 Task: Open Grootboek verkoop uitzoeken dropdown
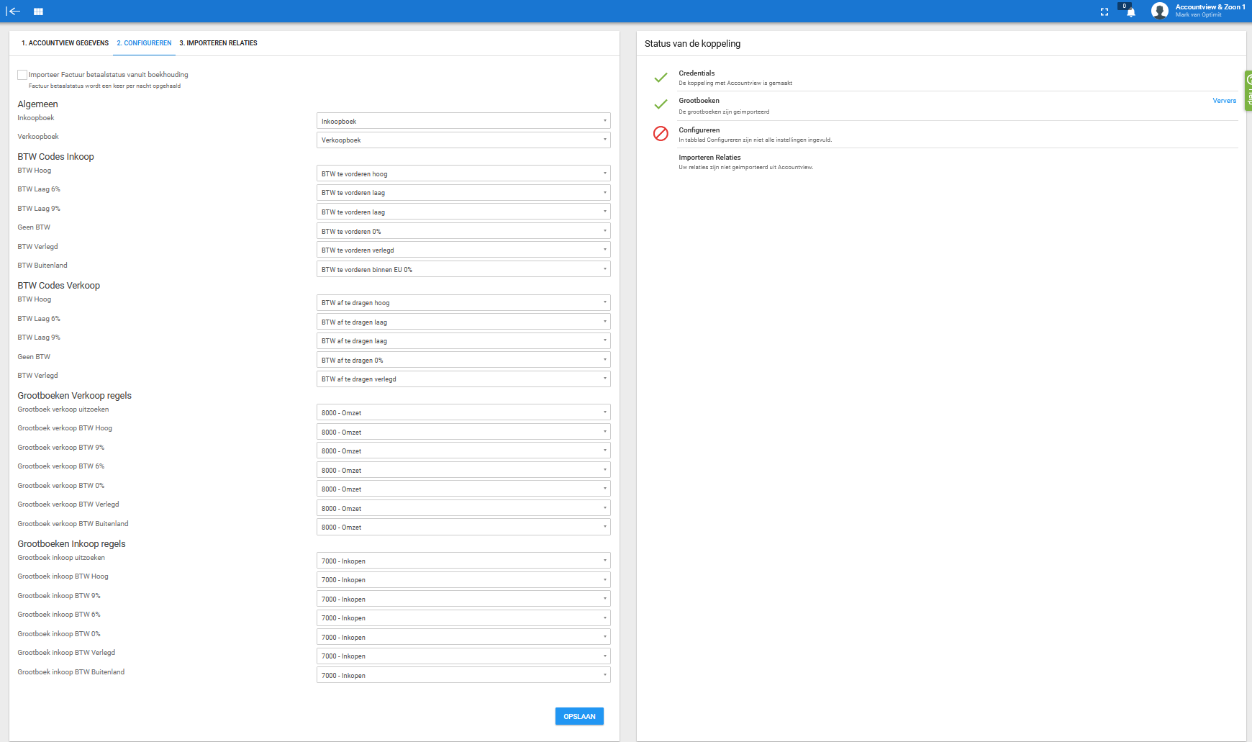coord(463,412)
